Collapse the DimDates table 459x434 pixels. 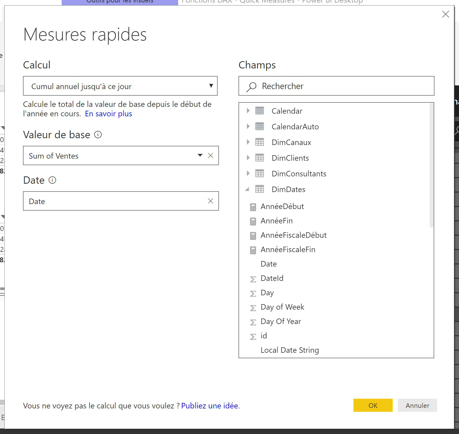click(x=247, y=189)
